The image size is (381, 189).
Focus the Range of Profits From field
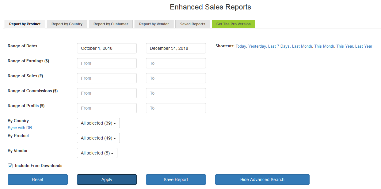[107, 108]
